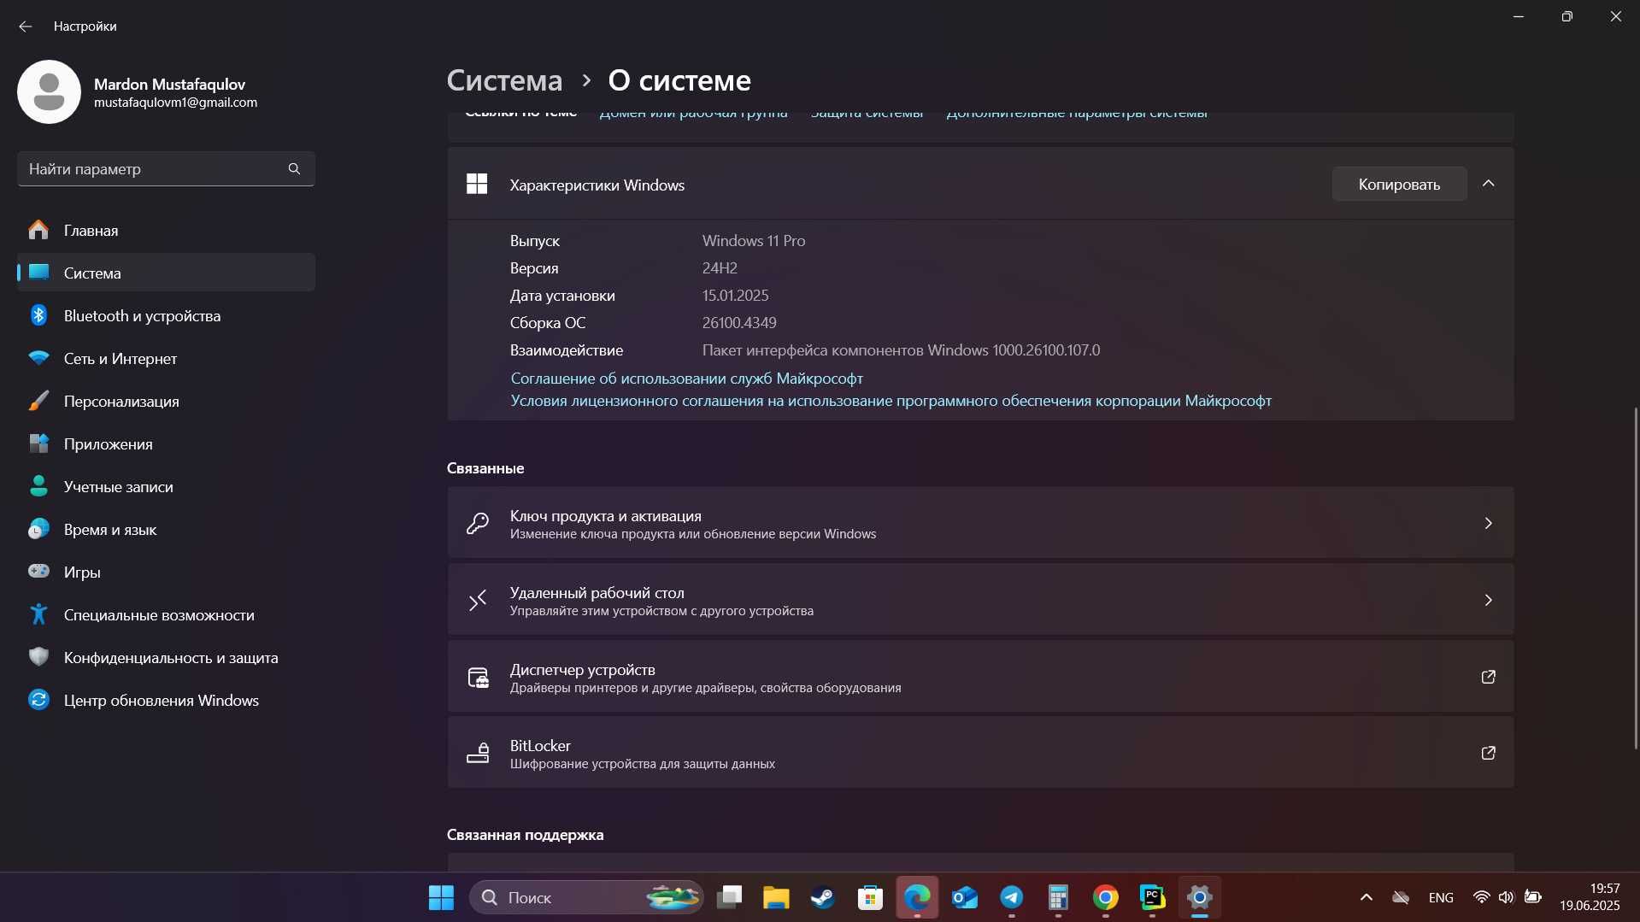1640x922 pixels.
Task: Click the Учетные записи person icon
Action: 38,486
